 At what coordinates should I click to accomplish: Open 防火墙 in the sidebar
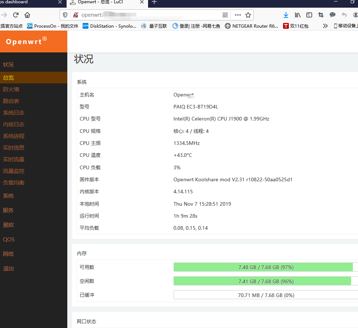coord(11,90)
